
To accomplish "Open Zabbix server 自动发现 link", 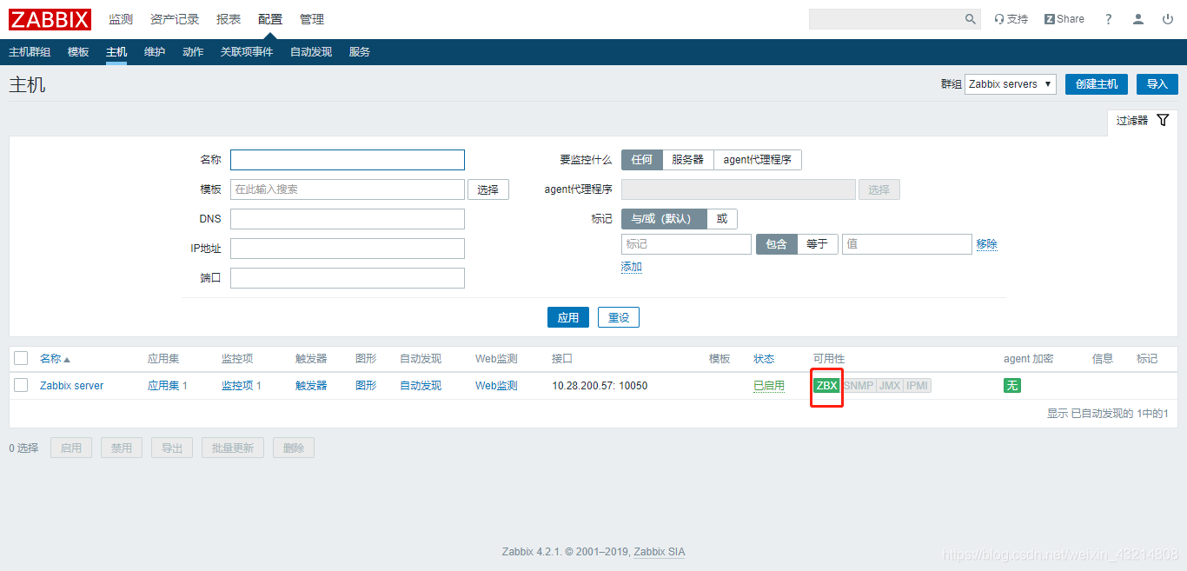I will [421, 386].
